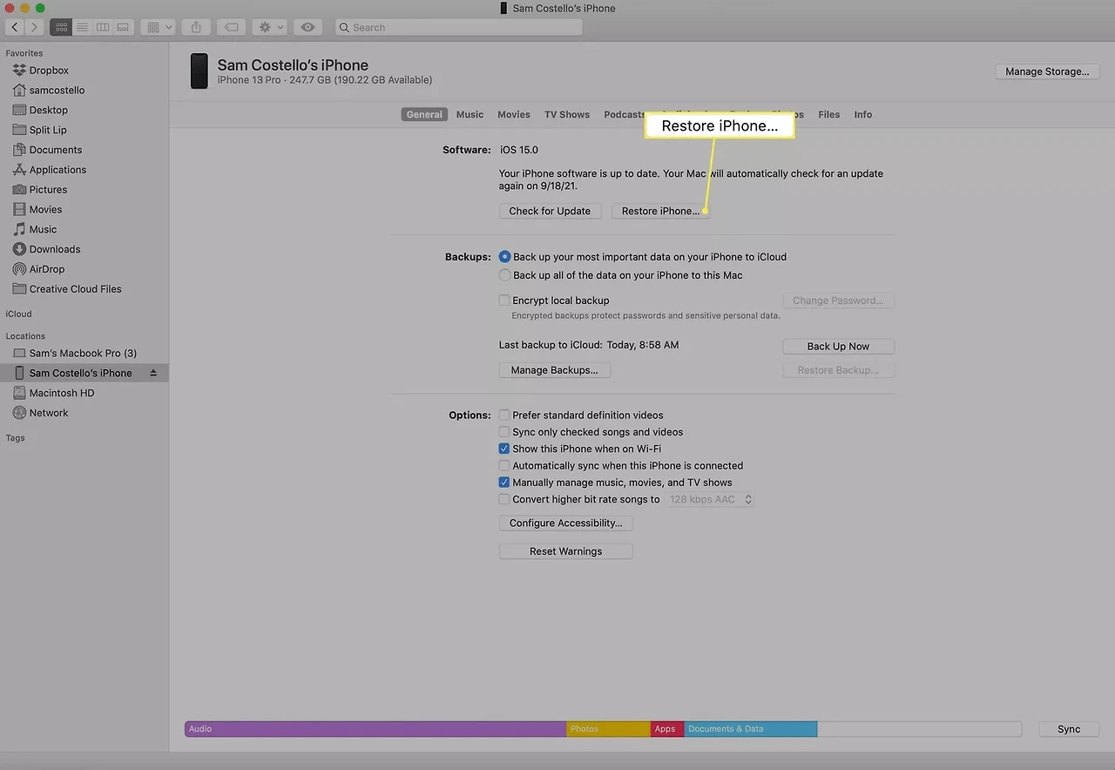Open samcostello home folder in sidebar
The width and height of the screenshot is (1115, 770).
pyautogui.click(x=57, y=91)
